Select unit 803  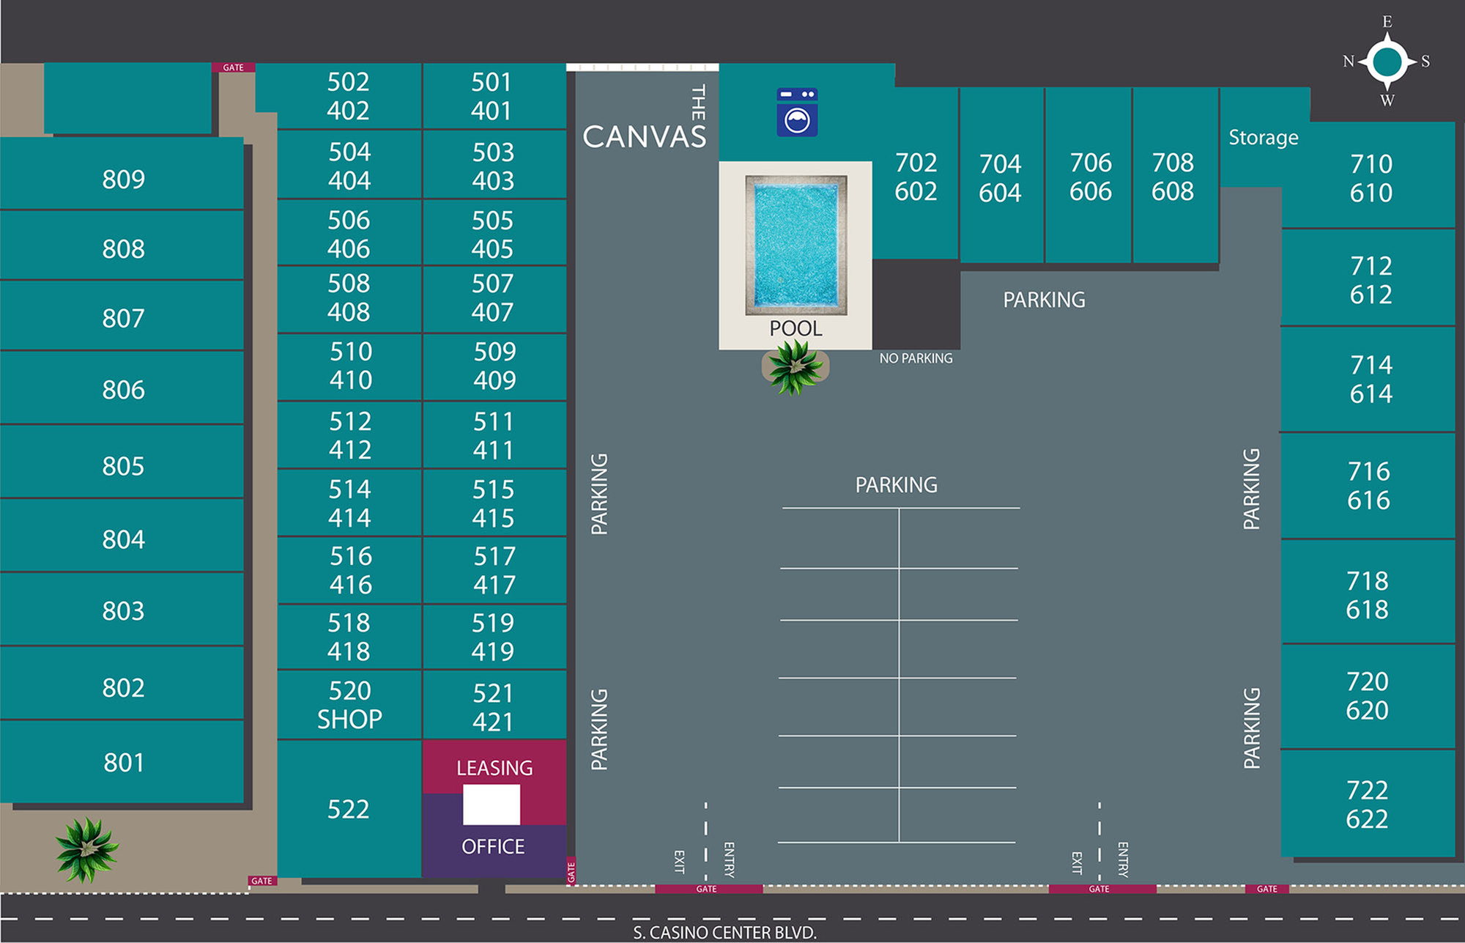coord(122,610)
